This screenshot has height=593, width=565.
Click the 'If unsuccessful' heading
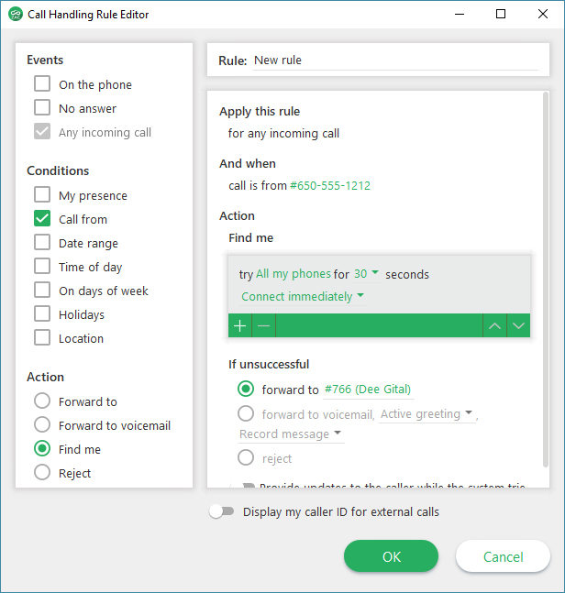tap(269, 364)
